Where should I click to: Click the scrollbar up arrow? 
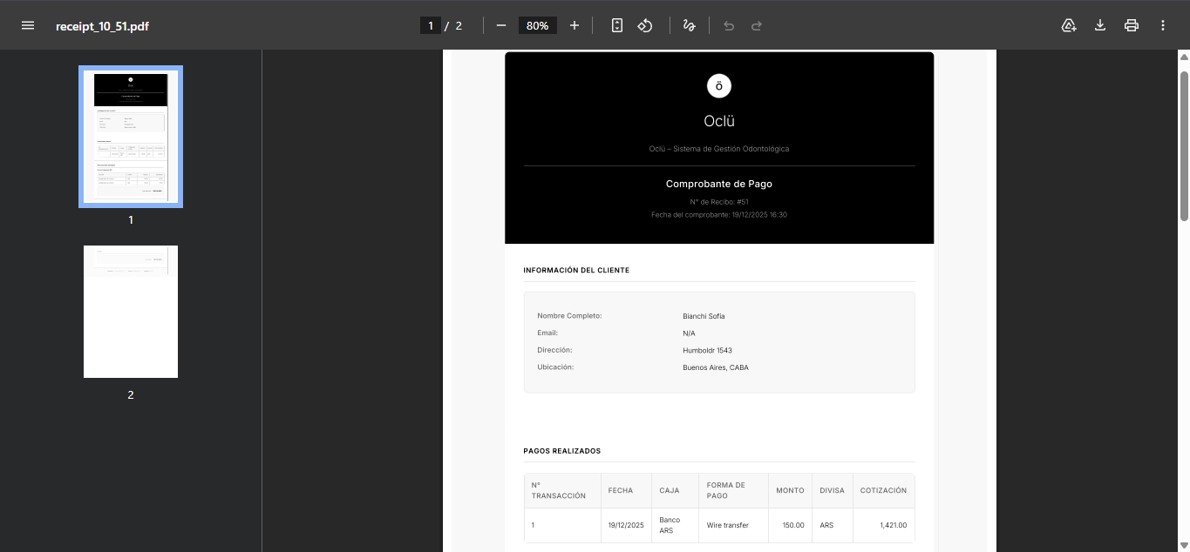click(x=1184, y=57)
